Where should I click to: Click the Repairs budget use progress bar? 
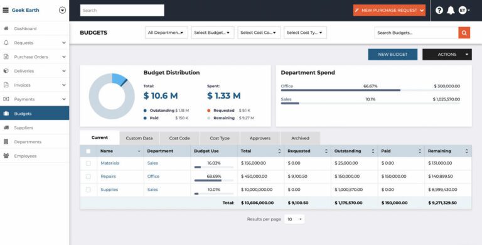(213, 180)
